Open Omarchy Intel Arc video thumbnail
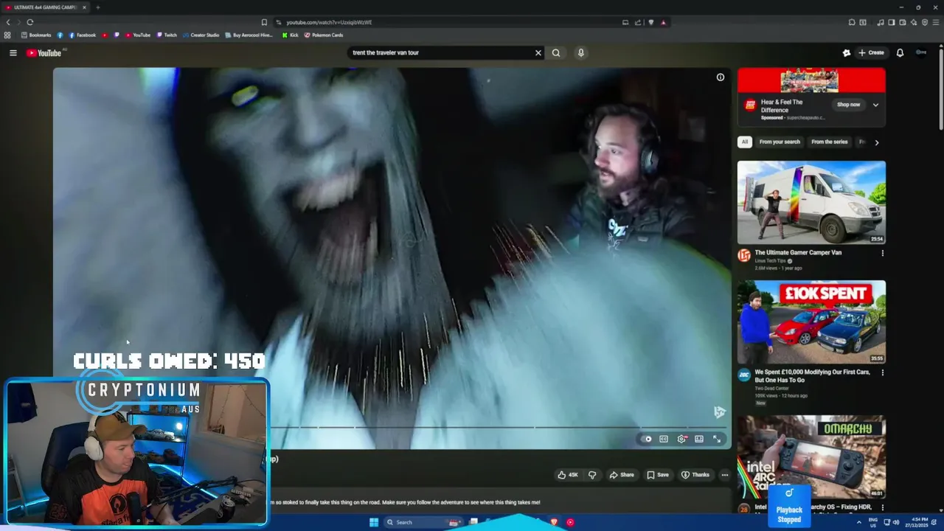 click(811, 457)
